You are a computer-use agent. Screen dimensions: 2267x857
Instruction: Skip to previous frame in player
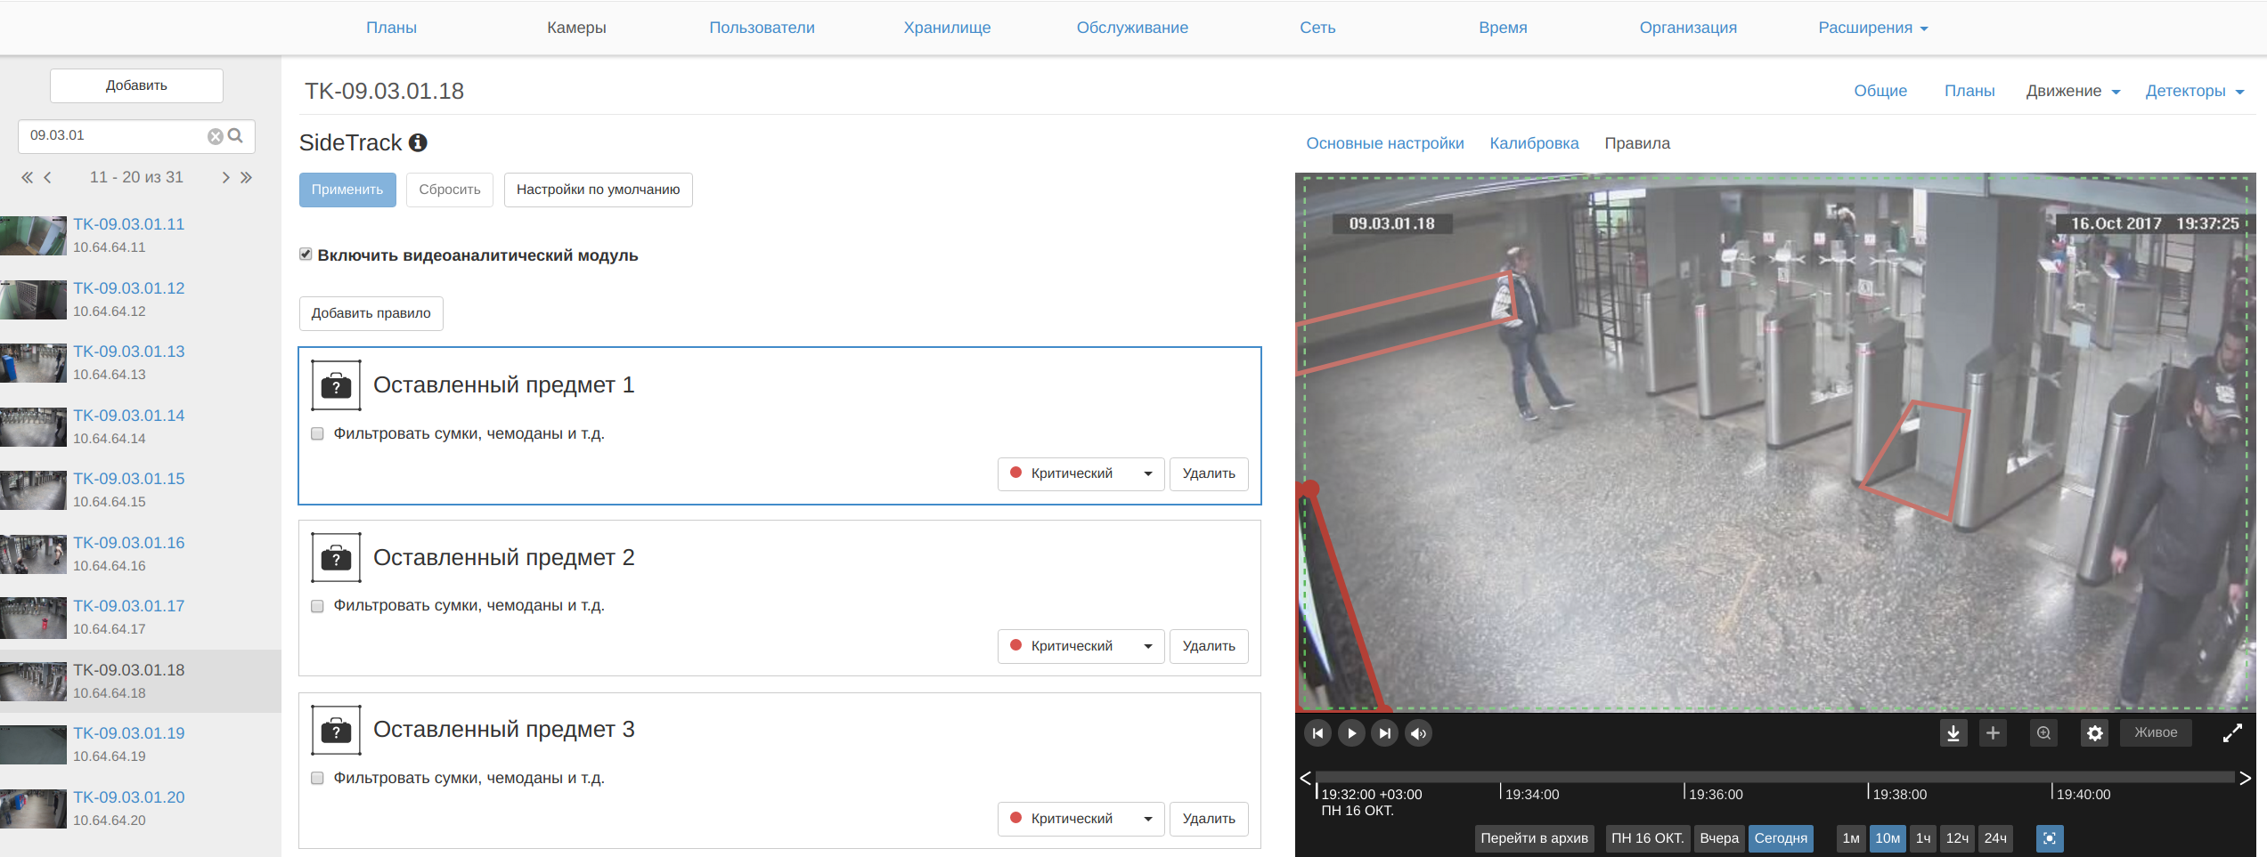[1317, 733]
